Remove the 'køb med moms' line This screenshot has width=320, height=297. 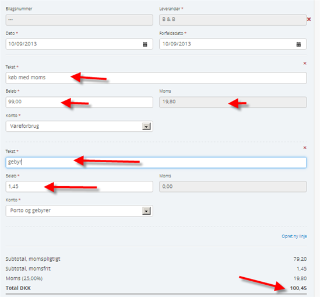[305, 64]
